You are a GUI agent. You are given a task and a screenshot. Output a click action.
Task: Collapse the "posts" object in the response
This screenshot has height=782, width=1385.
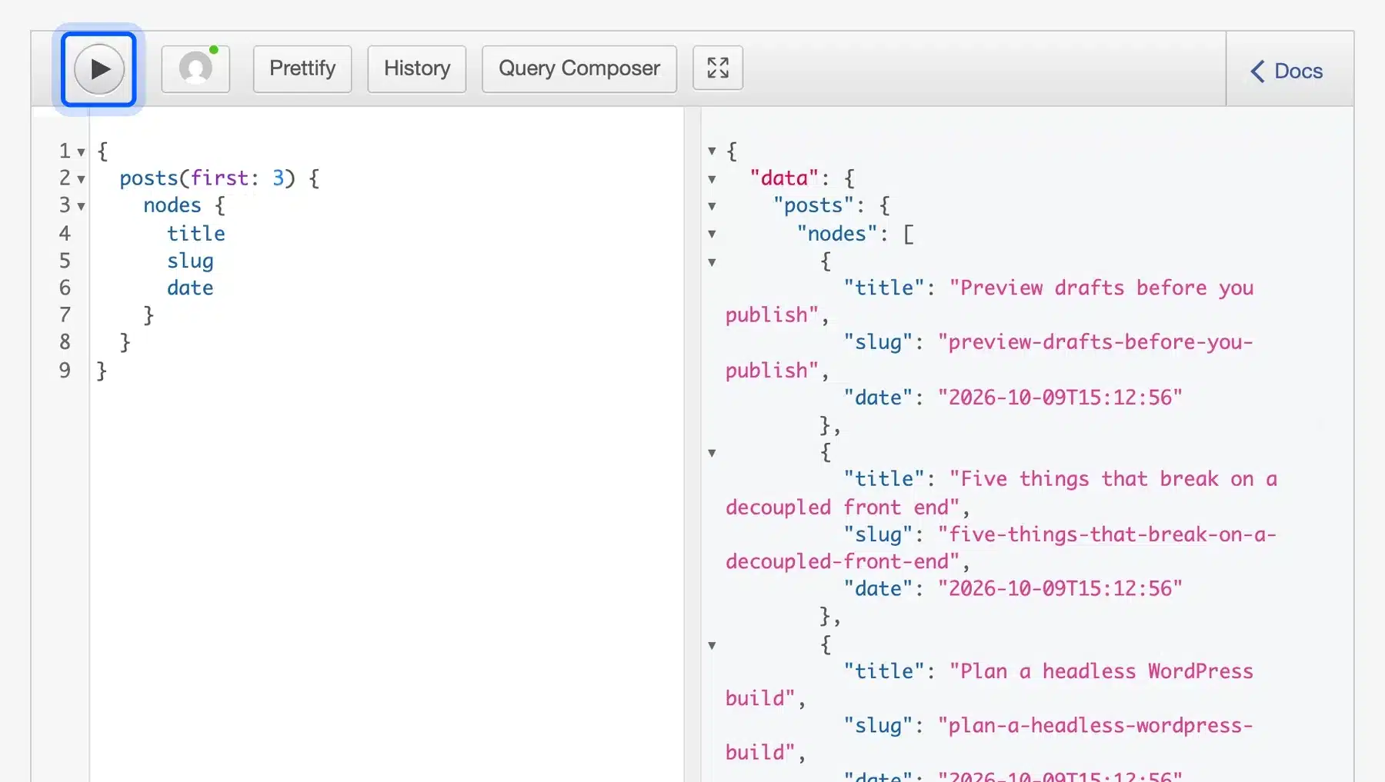pyautogui.click(x=712, y=206)
